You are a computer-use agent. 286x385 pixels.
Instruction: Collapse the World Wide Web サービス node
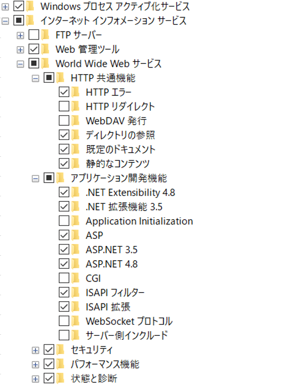click(x=20, y=64)
